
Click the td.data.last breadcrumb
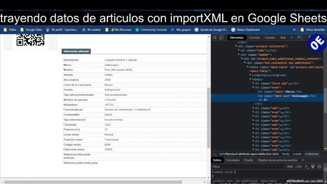(312, 154)
